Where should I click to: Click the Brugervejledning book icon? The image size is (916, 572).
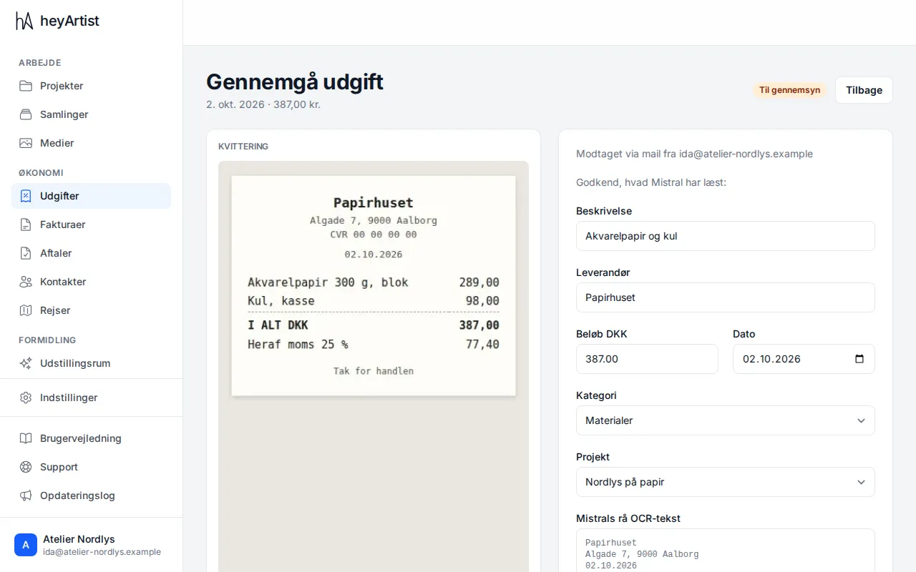pyautogui.click(x=26, y=438)
